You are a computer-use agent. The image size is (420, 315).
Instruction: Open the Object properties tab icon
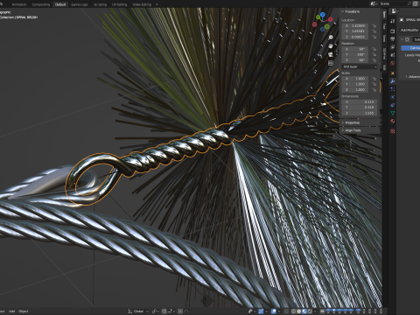coord(393,73)
